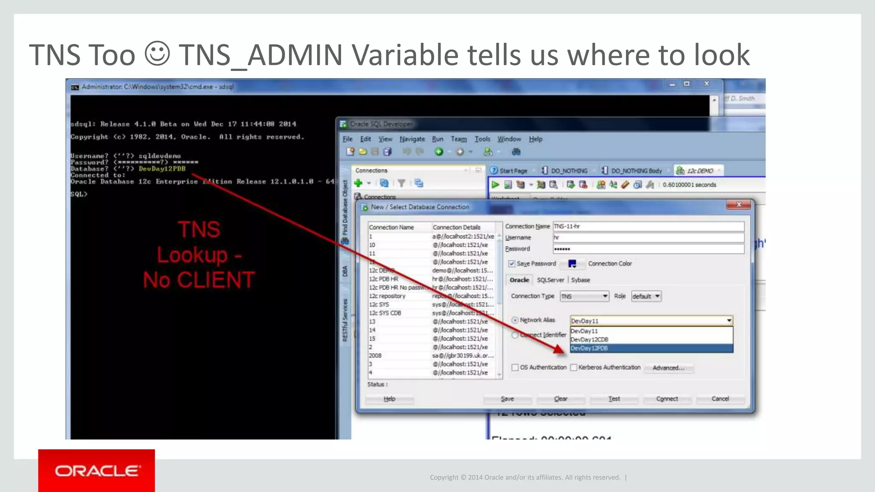875x492 pixels.
Task: Open the Connection Type TNS dropdown
Action: coord(584,296)
